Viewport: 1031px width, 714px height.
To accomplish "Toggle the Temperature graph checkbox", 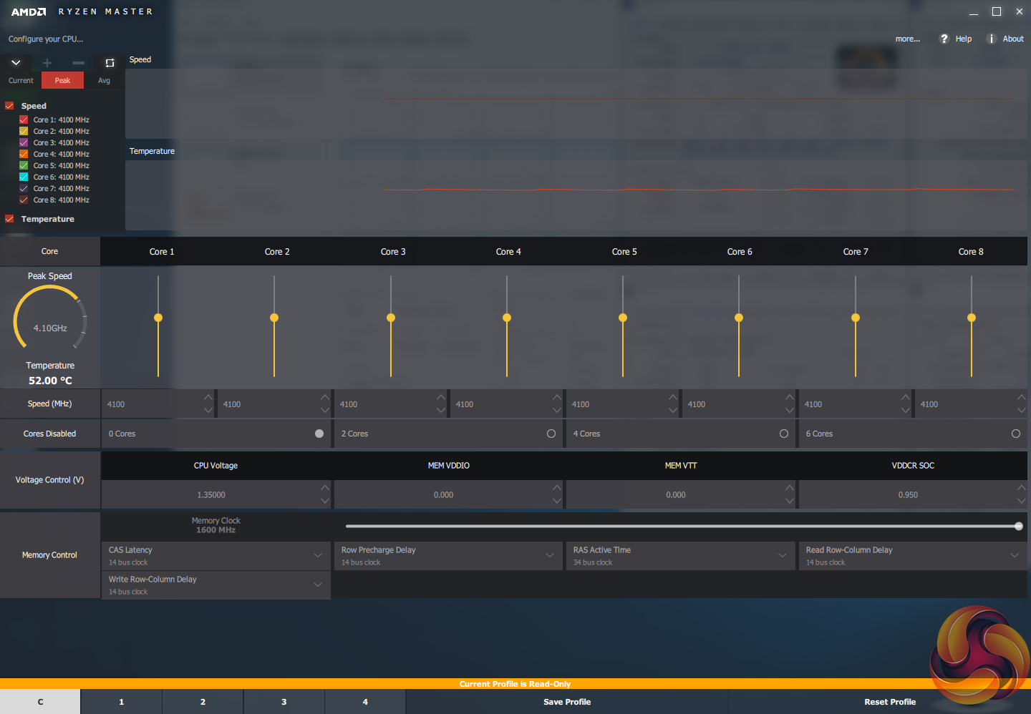I will tap(9, 219).
